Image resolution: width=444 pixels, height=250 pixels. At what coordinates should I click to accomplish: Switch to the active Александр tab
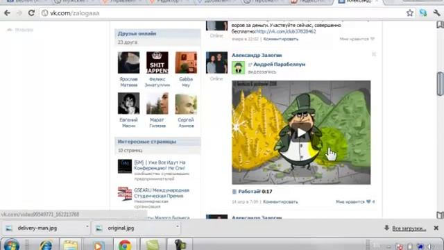point(358,2)
